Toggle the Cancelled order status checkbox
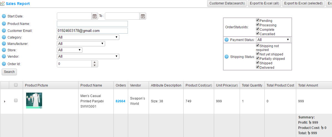Image resolution: width=332 pixels, height=137 pixels. [258, 34]
